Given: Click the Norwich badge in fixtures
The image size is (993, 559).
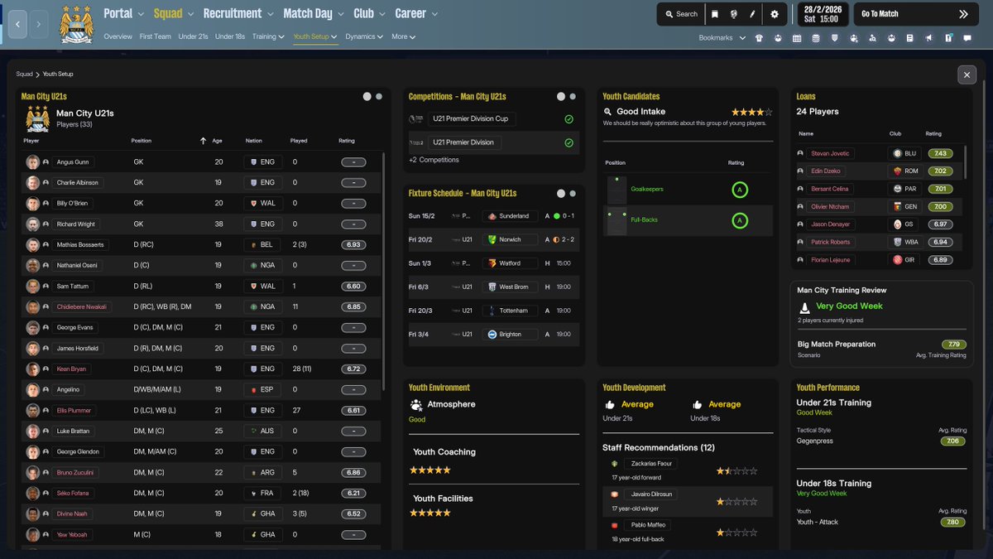Looking at the screenshot, I should tap(491, 239).
